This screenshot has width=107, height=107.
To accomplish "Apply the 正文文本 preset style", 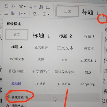I will click(65, 48).
